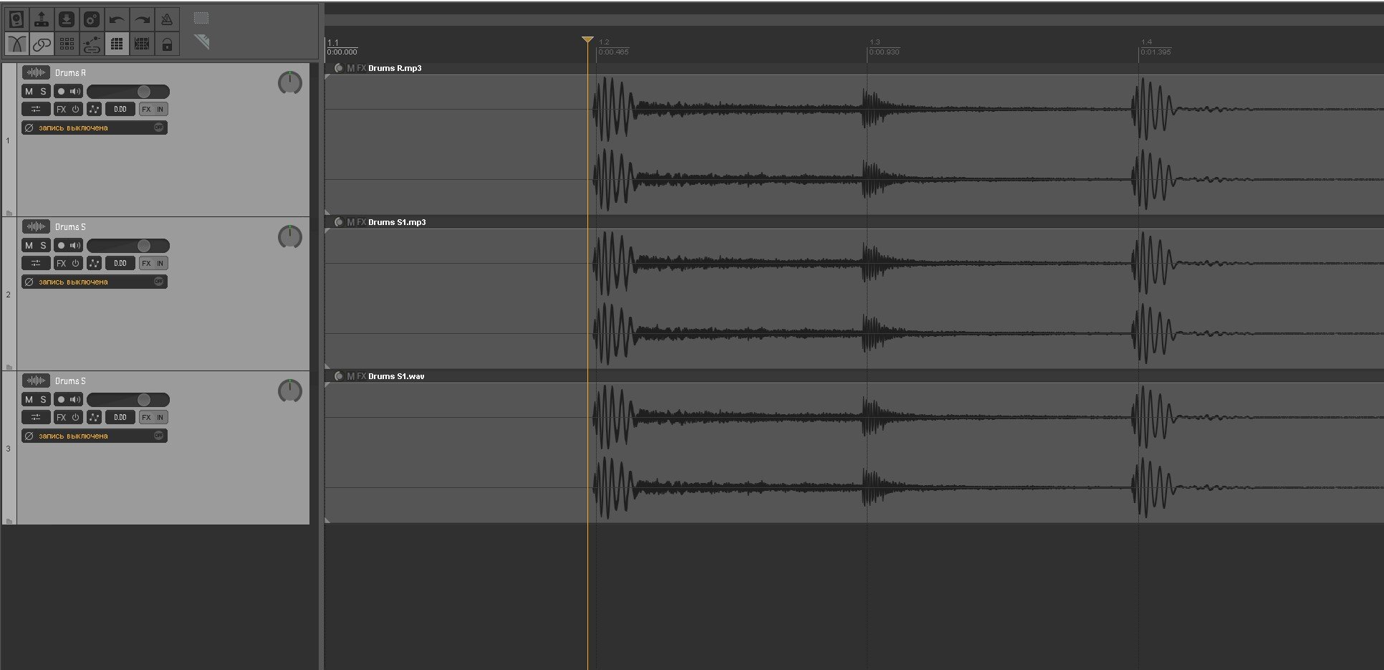
Task: Open envelopes for track 2
Action: (95, 263)
